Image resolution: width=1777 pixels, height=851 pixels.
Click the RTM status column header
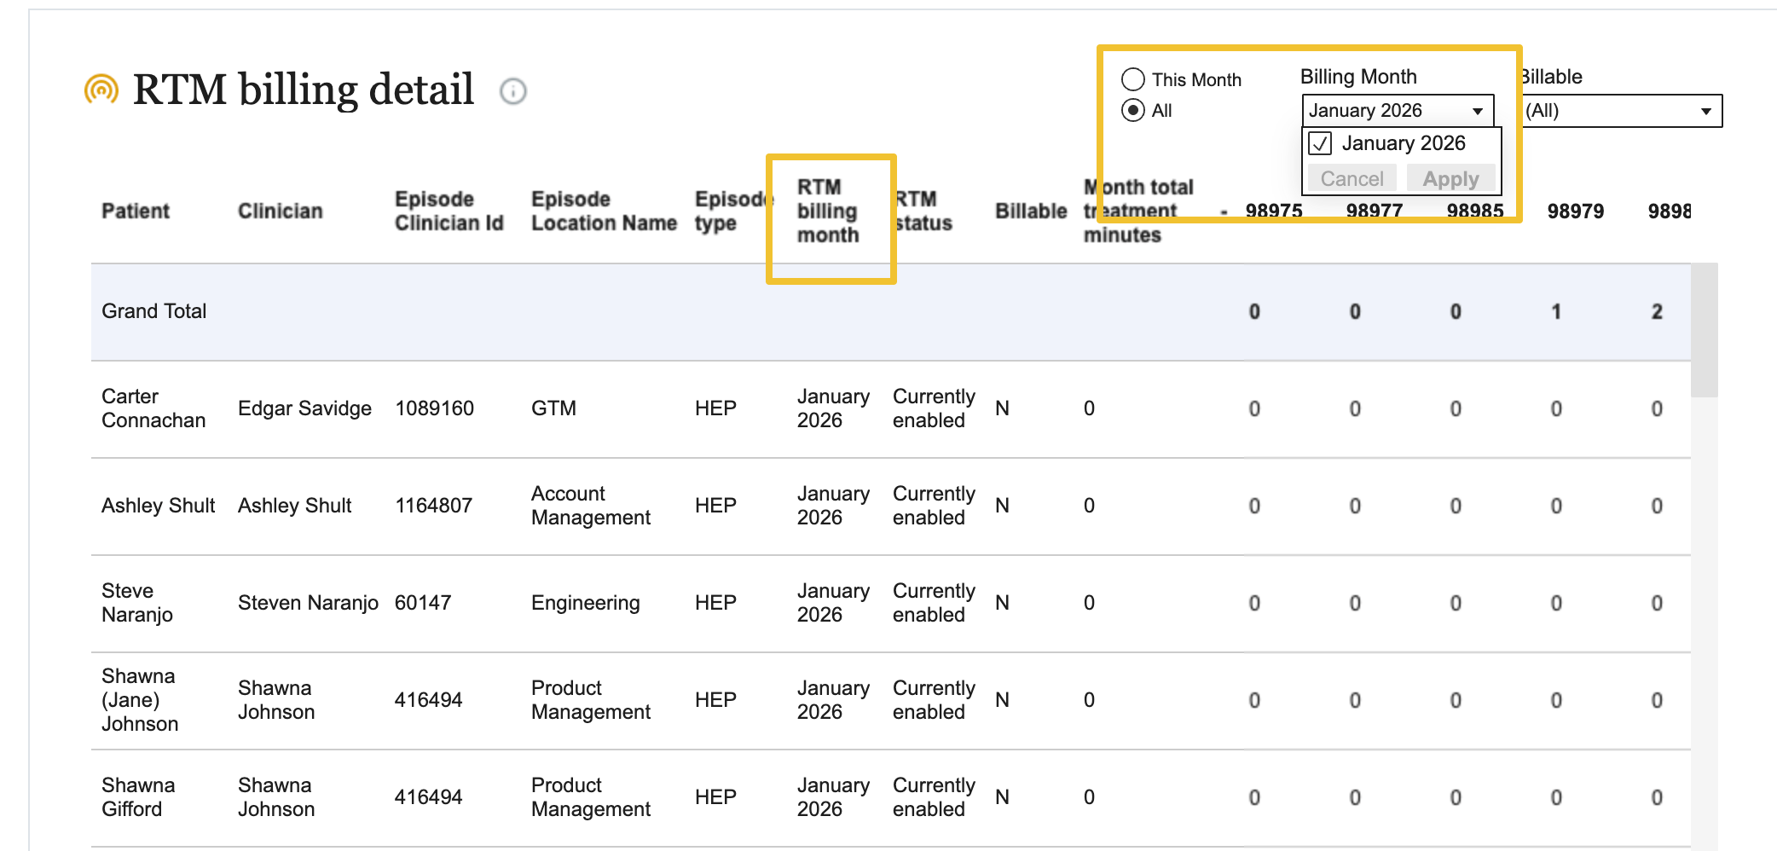923,211
